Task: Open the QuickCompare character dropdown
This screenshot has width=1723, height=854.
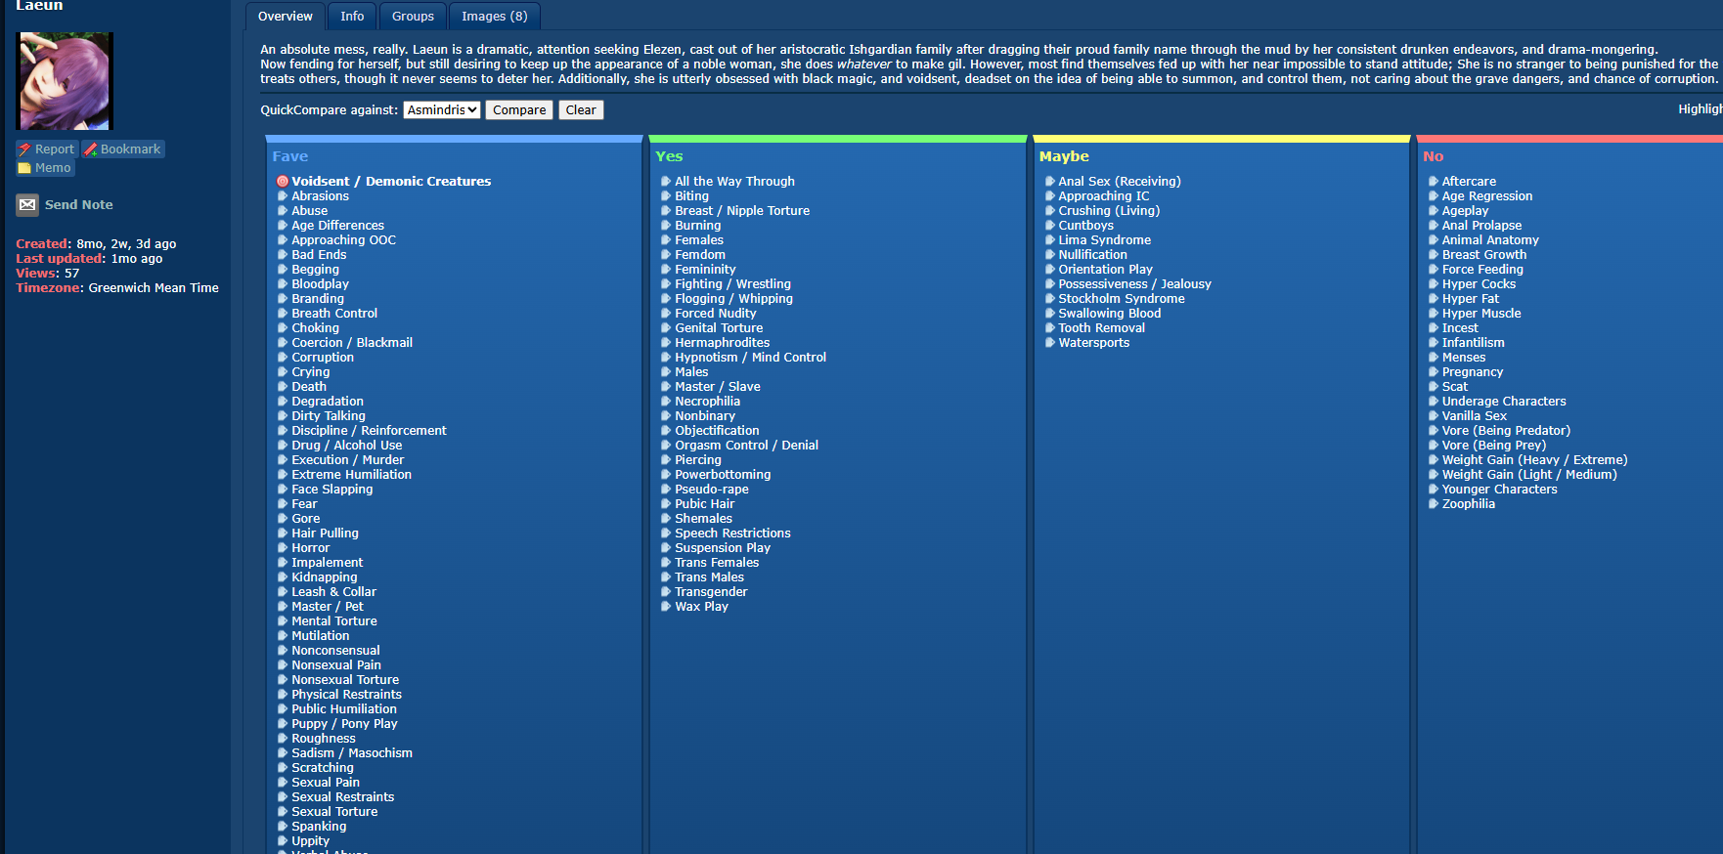Action: coord(442,110)
